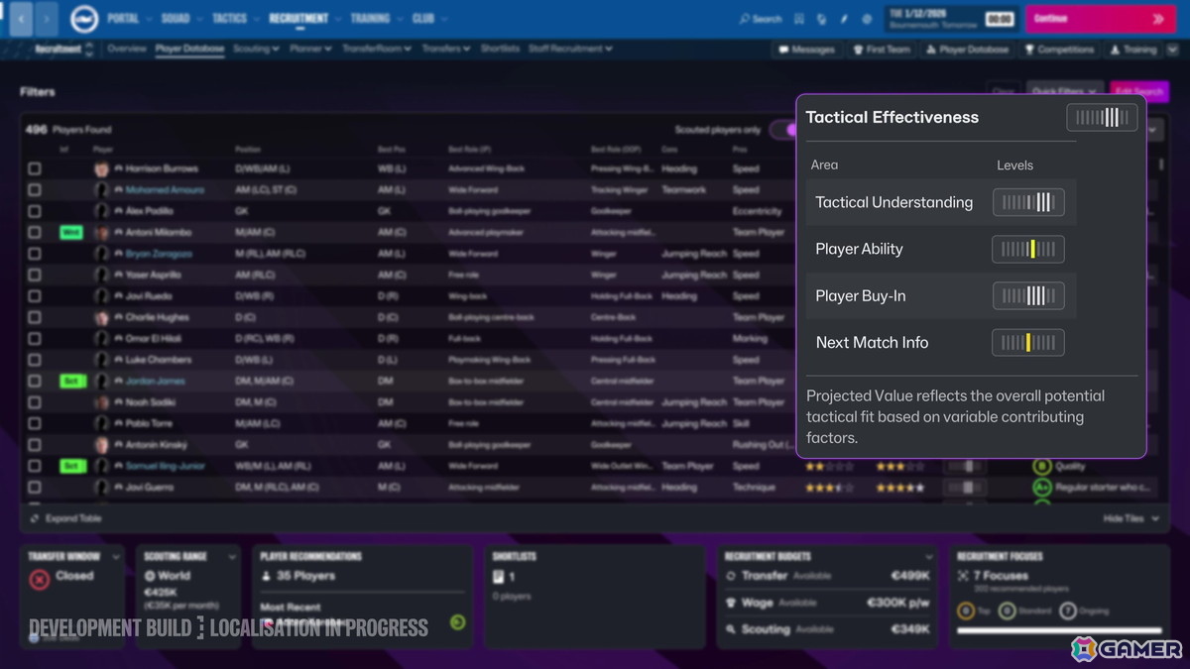Click the Player Ability level bar
Viewport: 1190px width, 669px height.
(1028, 249)
